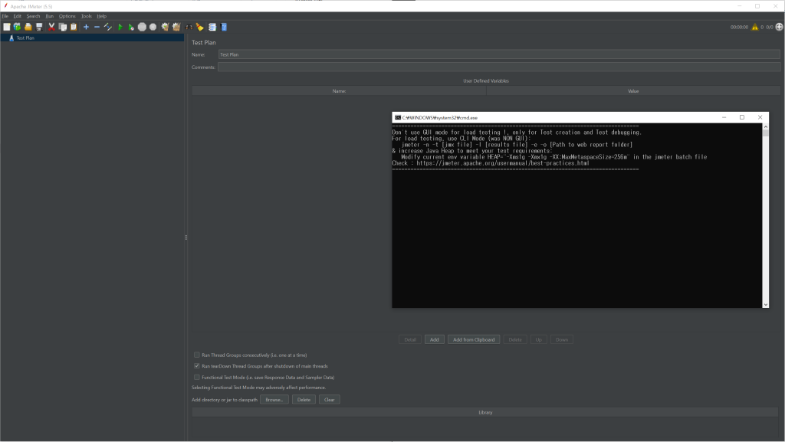Viewport: 785px width, 442px height.
Task: Click the Test Plan Name input field
Action: [x=499, y=54]
